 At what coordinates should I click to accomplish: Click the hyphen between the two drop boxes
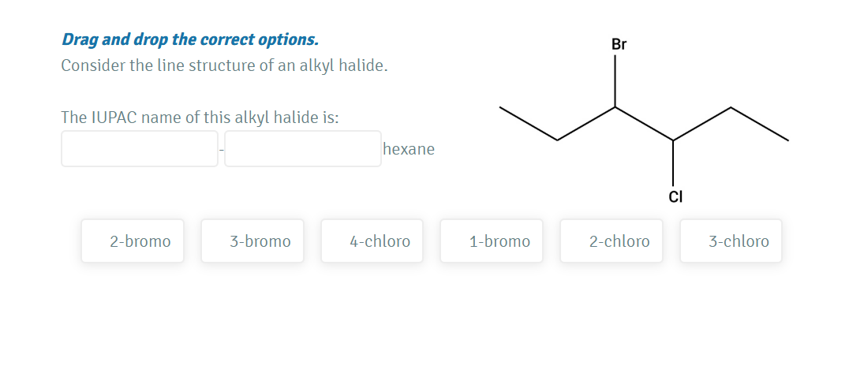(x=222, y=150)
